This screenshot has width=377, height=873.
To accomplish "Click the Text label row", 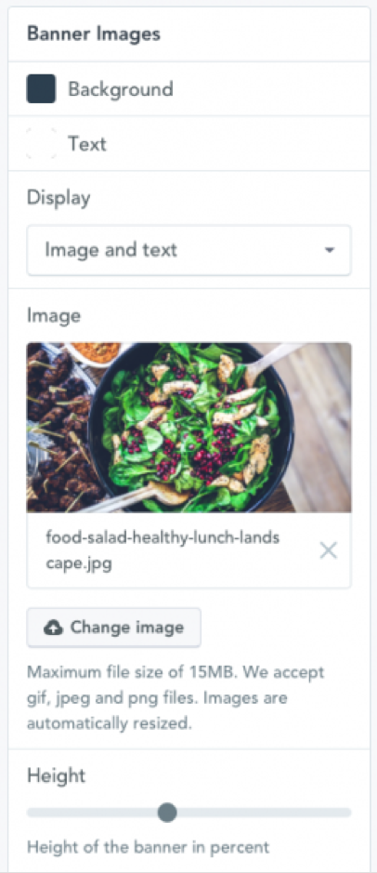I will (x=189, y=144).
